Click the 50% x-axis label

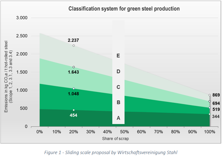pos(125,132)
